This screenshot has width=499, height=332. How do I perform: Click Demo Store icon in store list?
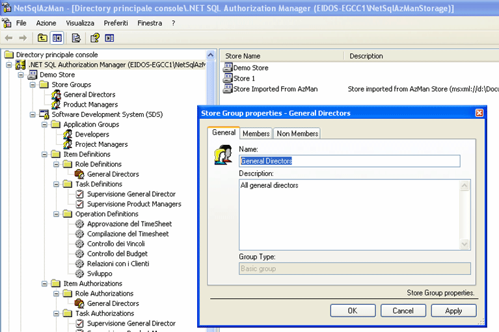(x=228, y=68)
